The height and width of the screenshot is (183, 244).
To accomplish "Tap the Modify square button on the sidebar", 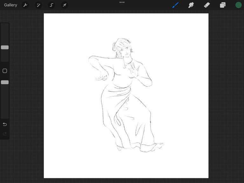I will point(5,71).
